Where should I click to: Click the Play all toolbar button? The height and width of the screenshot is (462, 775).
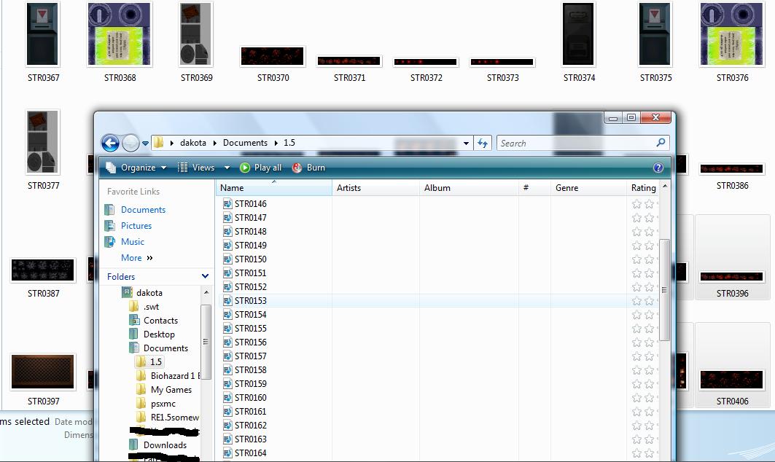pos(260,168)
